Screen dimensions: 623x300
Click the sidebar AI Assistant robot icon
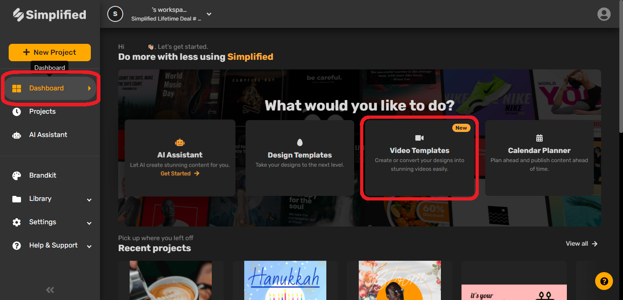coord(17,135)
